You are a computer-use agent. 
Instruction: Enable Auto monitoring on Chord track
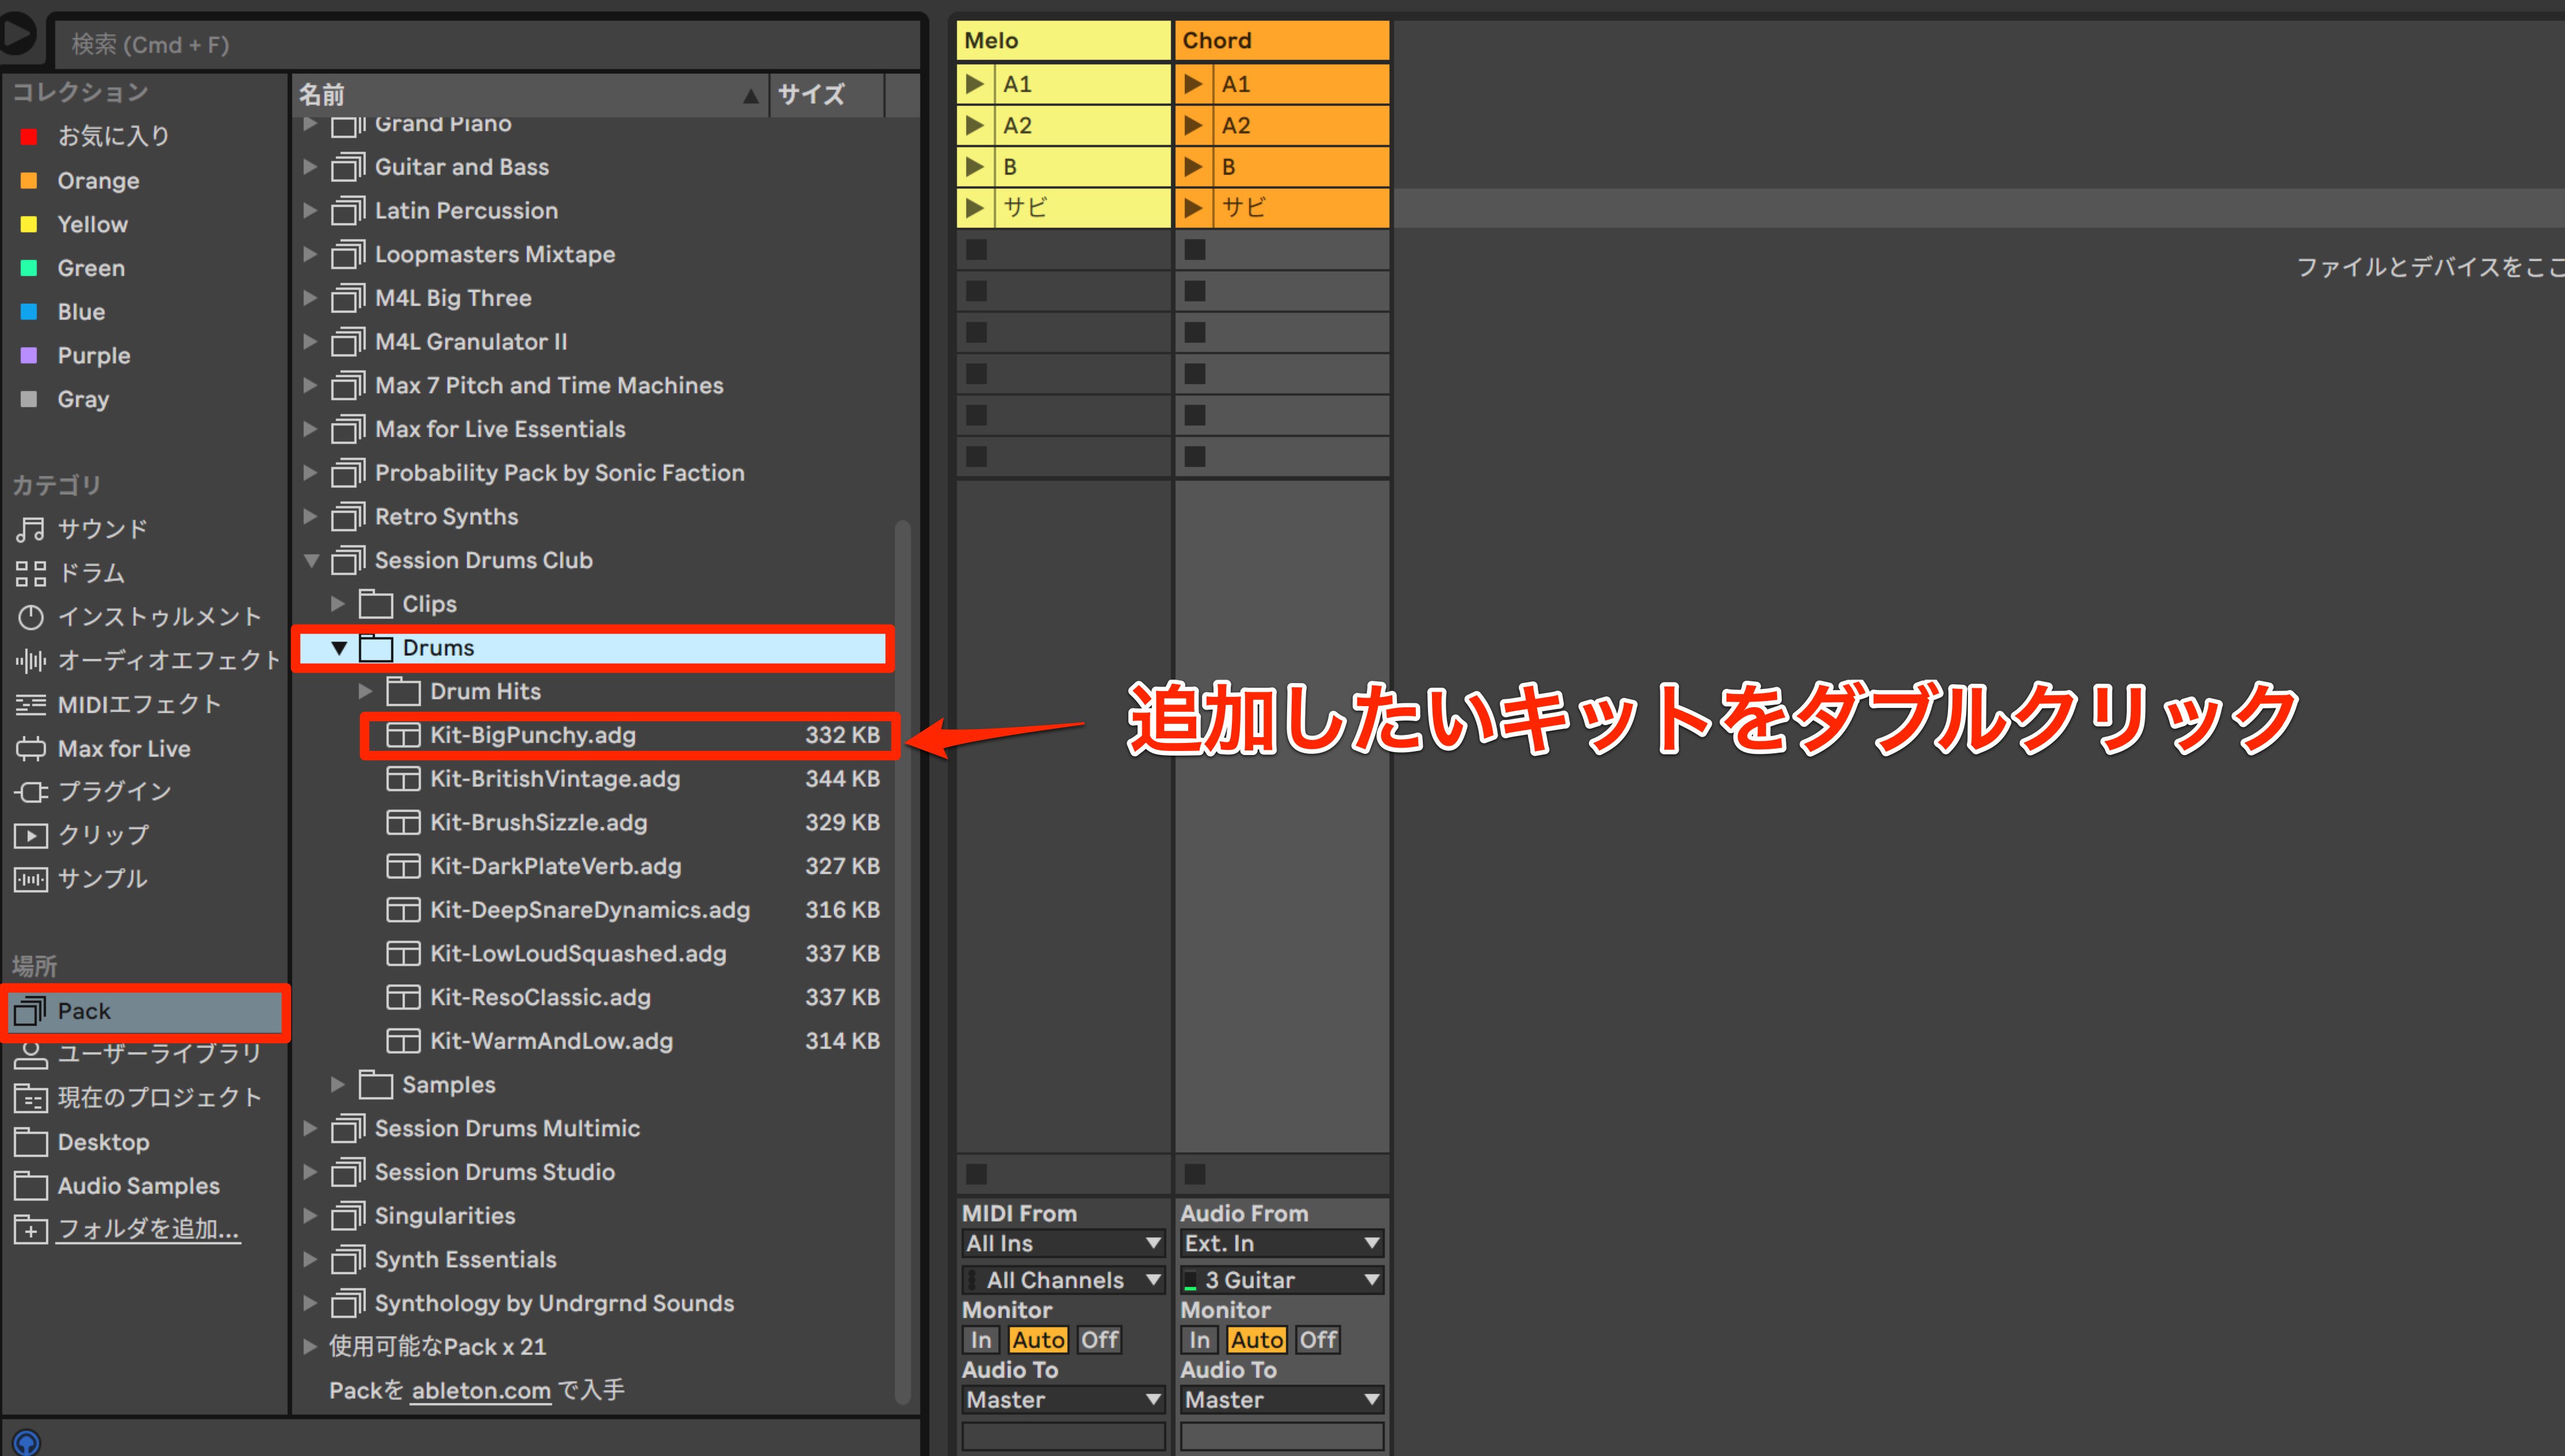coord(1256,1340)
